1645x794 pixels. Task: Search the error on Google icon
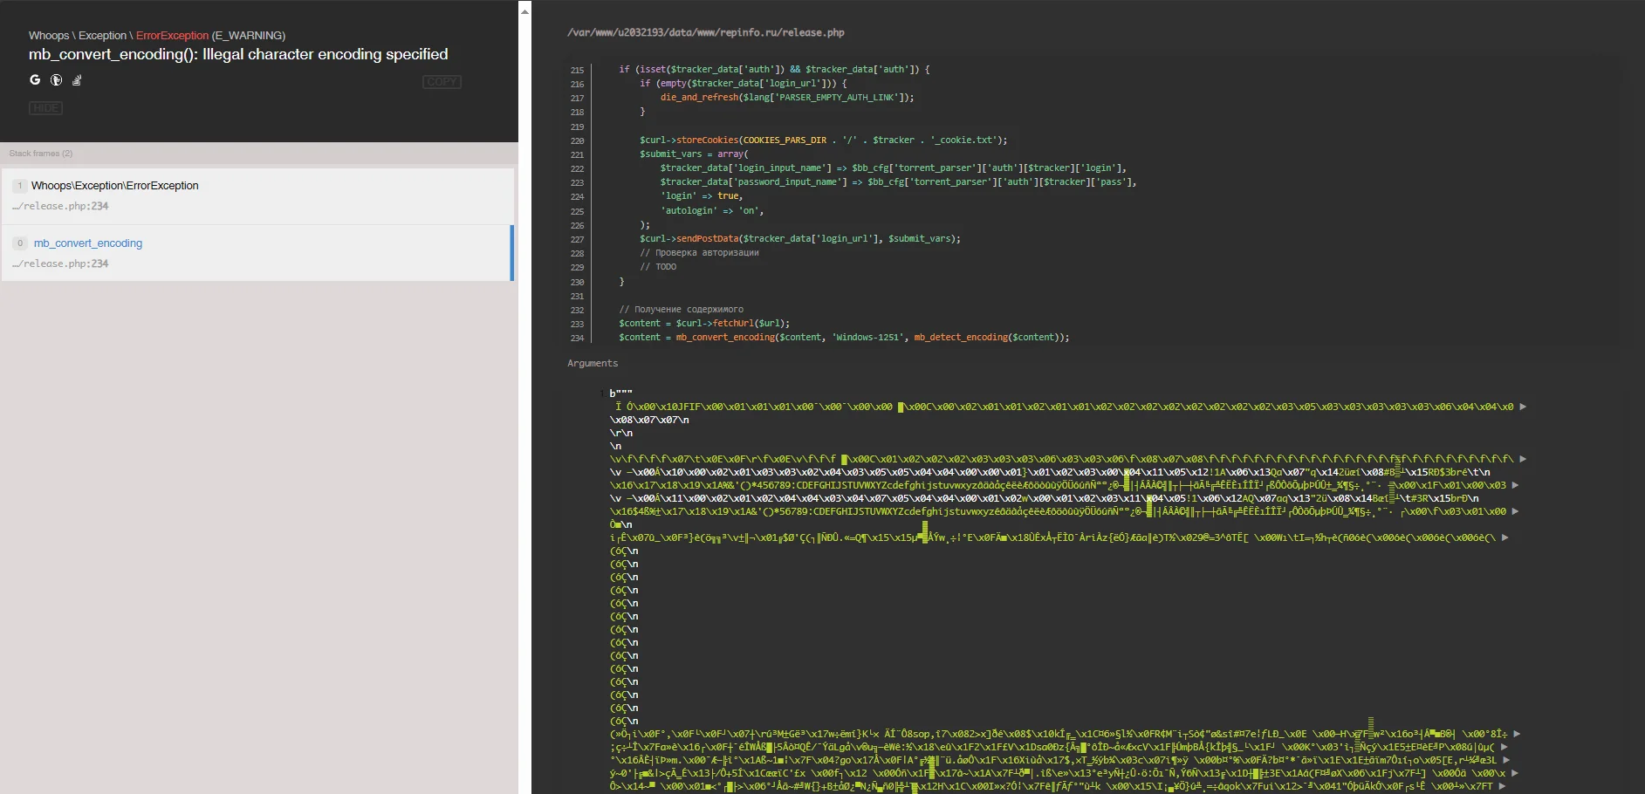(x=35, y=79)
